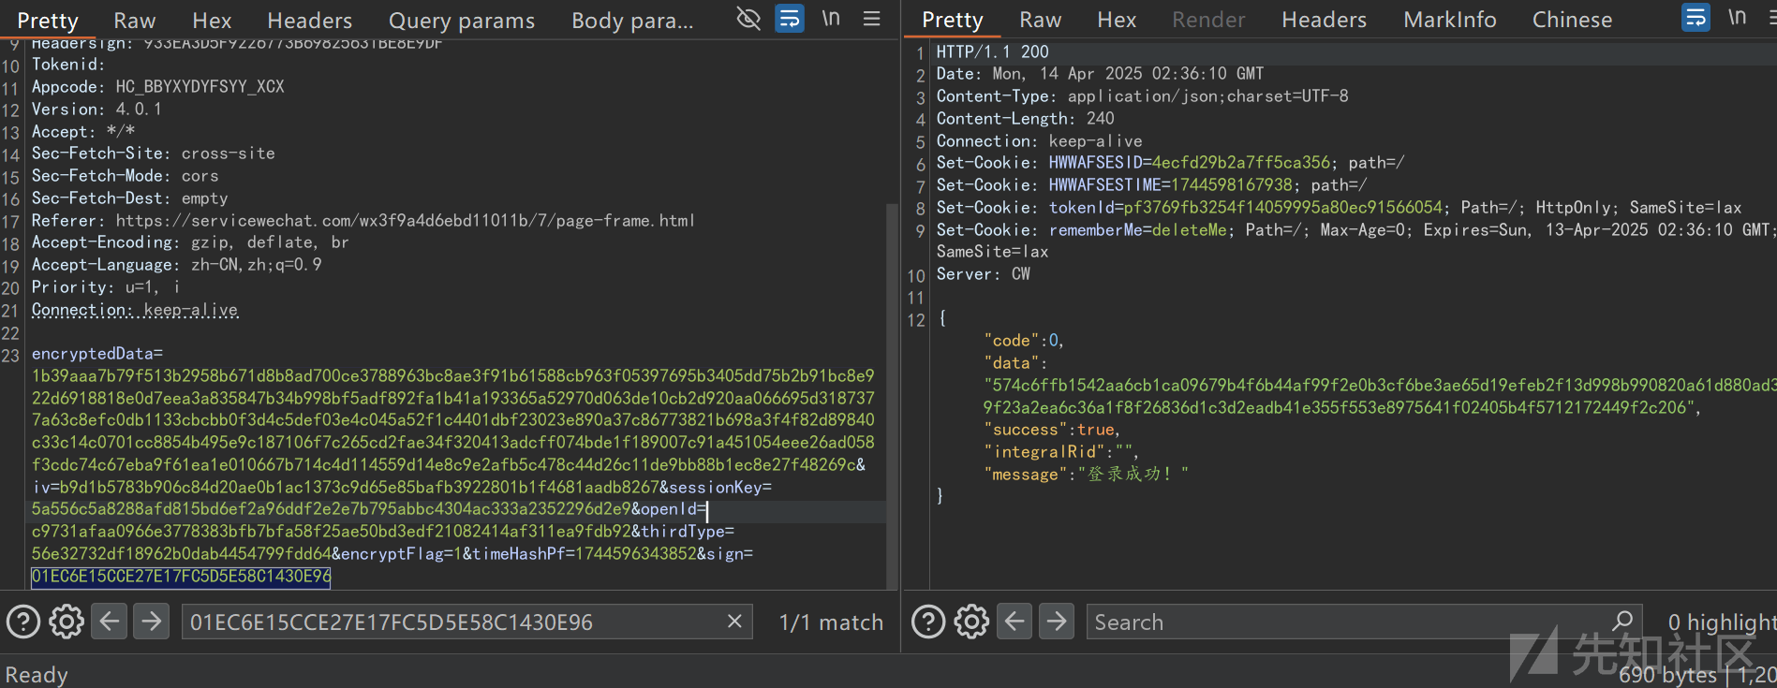Switch to request Hex tab

[x=212, y=20]
